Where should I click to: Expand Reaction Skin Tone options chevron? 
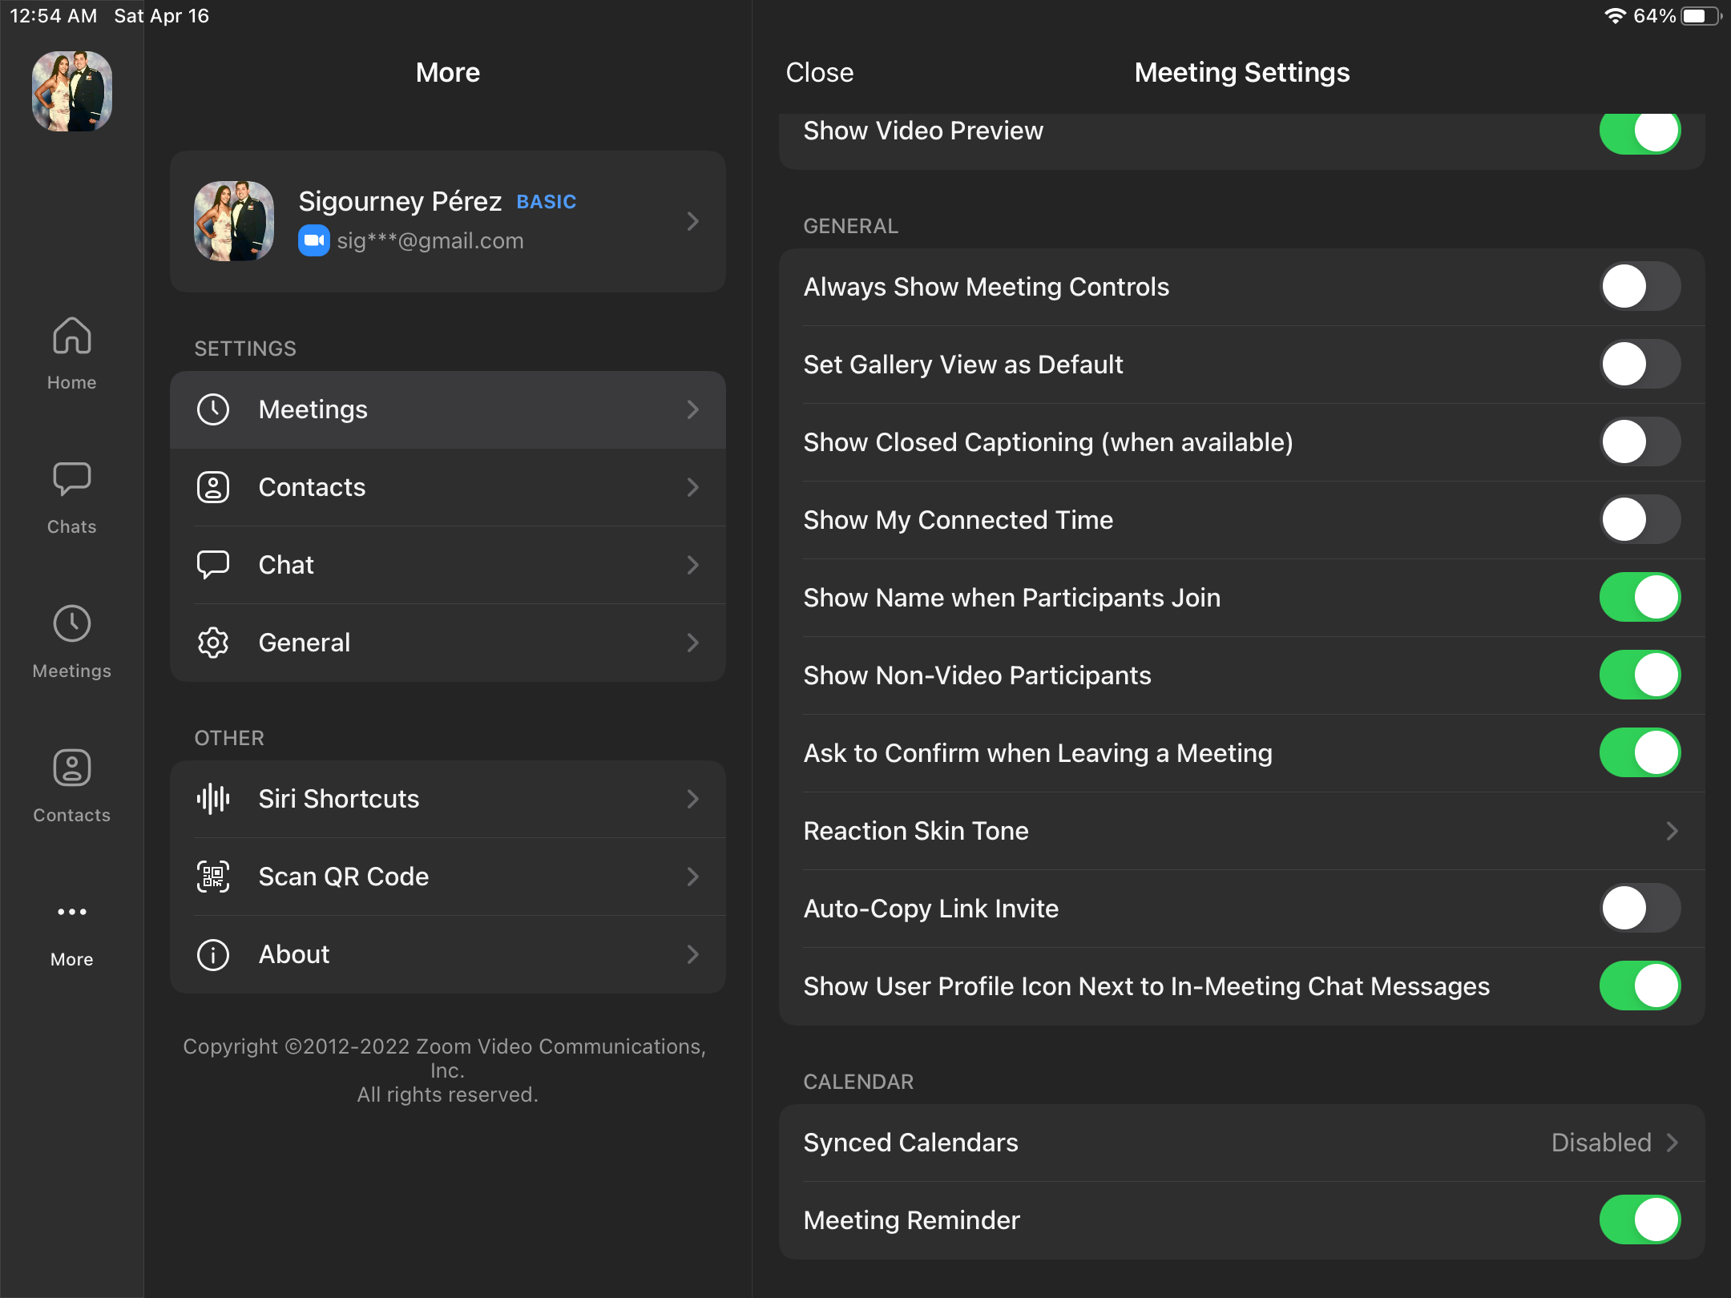click(x=1672, y=831)
